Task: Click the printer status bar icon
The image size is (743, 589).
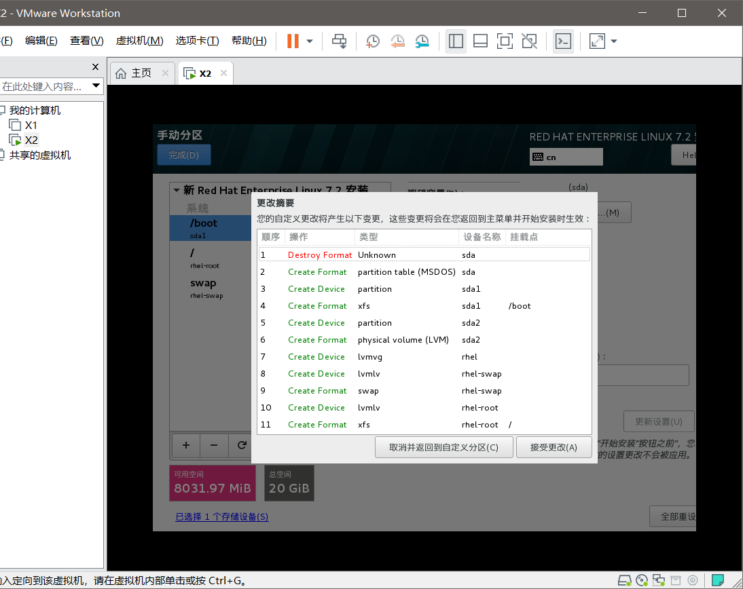Action: coord(676,580)
